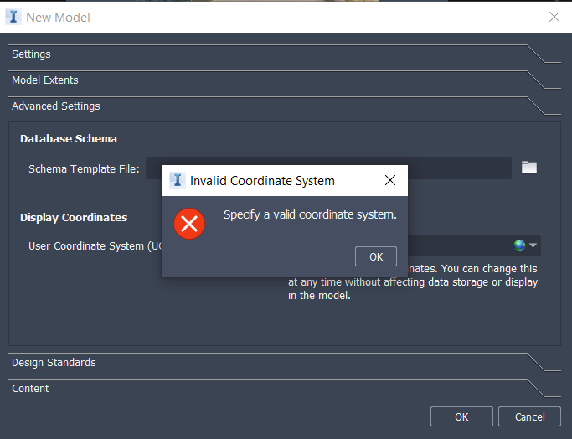Click the globe coordinate system icon
This screenshot has height=439, width=572.
point(520,245)
